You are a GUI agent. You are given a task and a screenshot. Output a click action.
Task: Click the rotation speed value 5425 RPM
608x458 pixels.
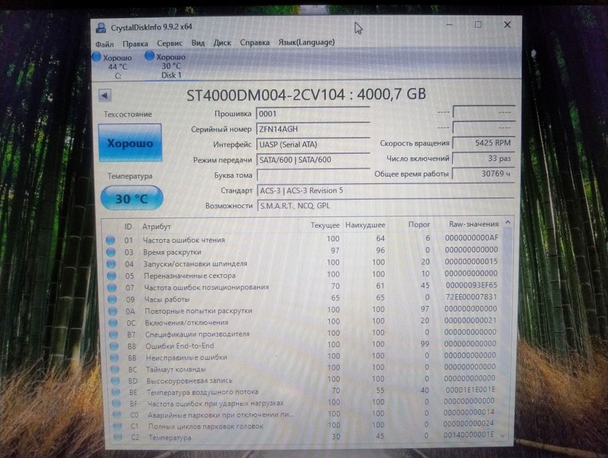[484, 143]
